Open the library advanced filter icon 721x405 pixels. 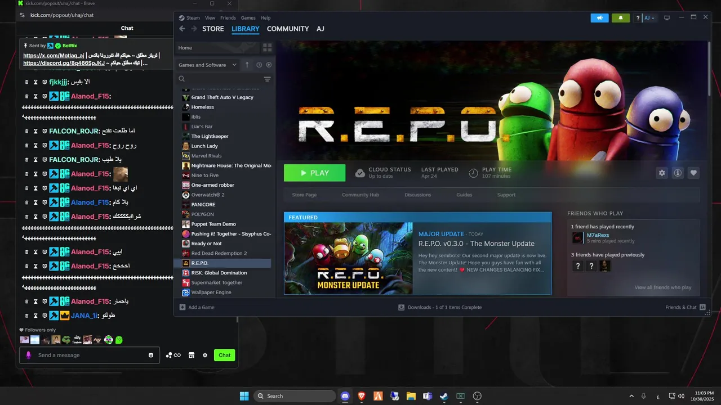268,79
